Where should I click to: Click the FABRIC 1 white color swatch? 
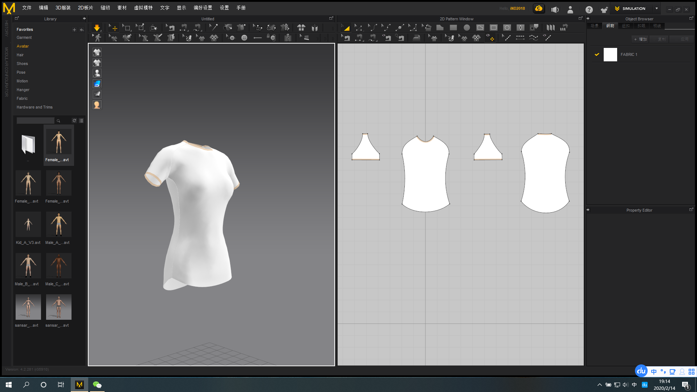[610, 54]
